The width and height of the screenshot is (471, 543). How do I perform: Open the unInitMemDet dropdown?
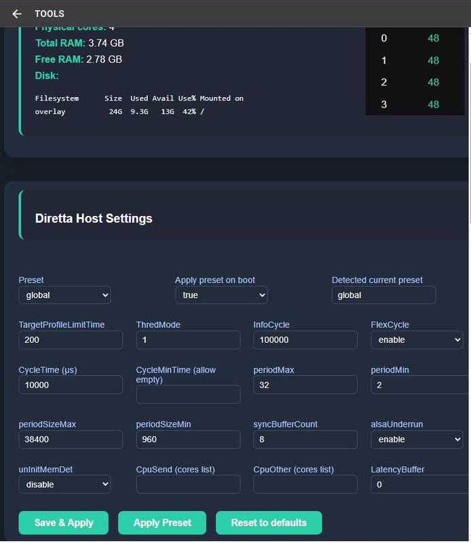[64, 484]
